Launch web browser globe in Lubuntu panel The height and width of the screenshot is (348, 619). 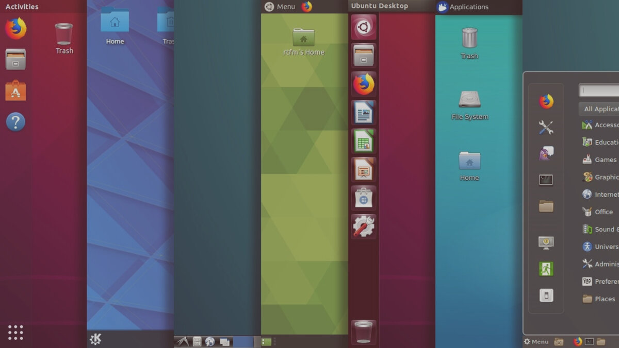pos(210,341)
